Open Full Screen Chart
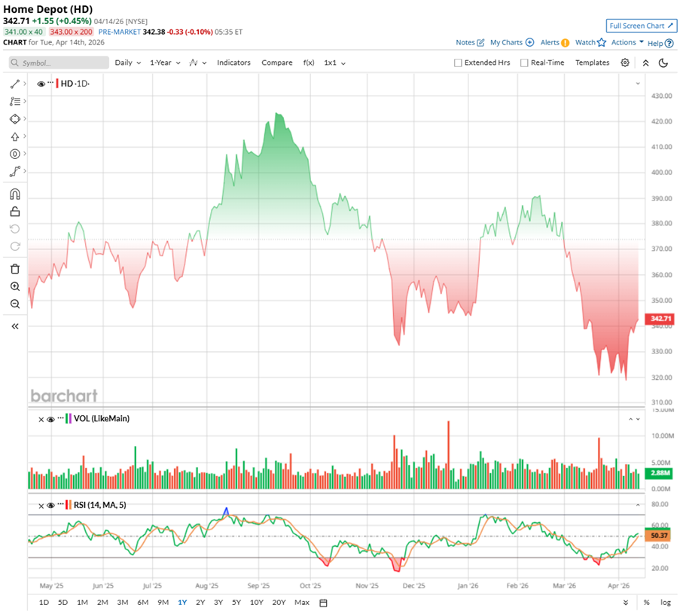This screenshot has height=614, width=680. tap(642, 26)
